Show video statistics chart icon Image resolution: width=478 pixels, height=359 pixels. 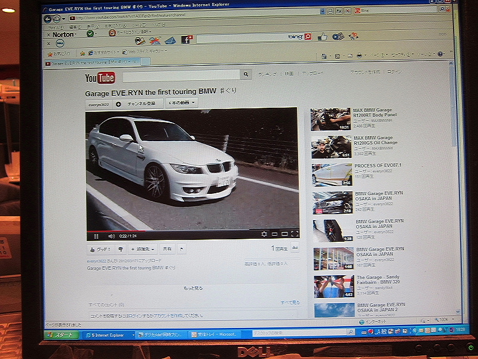pos(295,248)
